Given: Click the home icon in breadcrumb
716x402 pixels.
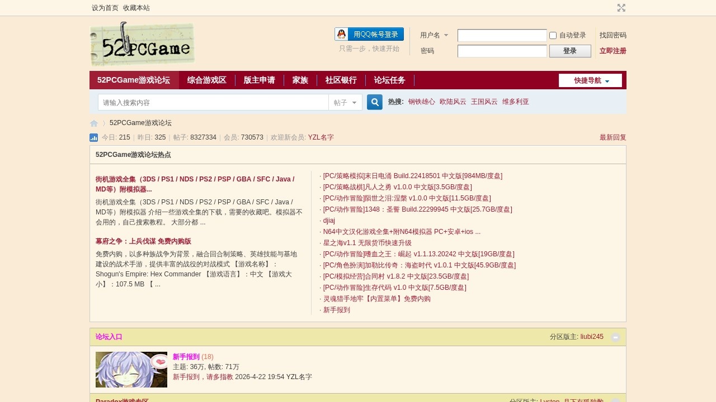Looking at the screenshot, I should tap(94, 123).
